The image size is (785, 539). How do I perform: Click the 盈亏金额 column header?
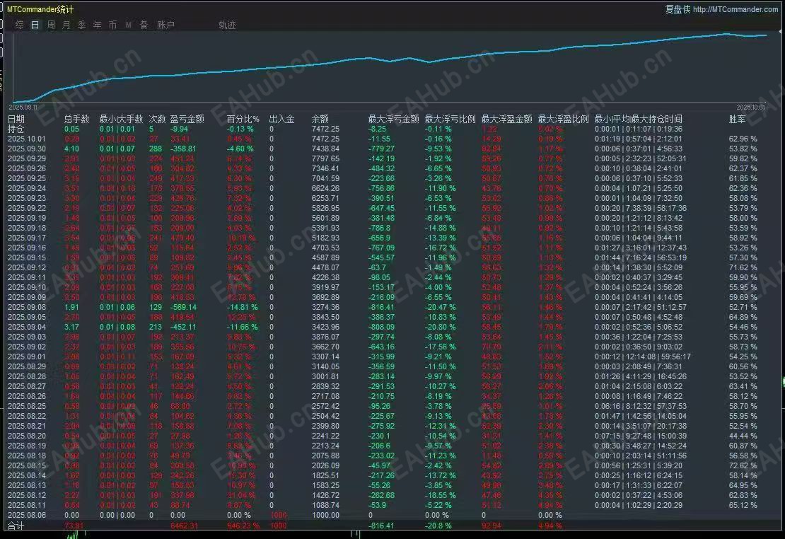coord(187,120)
